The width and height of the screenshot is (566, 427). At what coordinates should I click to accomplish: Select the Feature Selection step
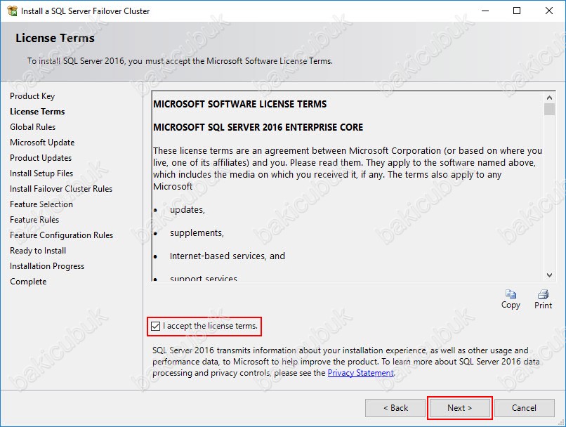[x=41, y=204]
